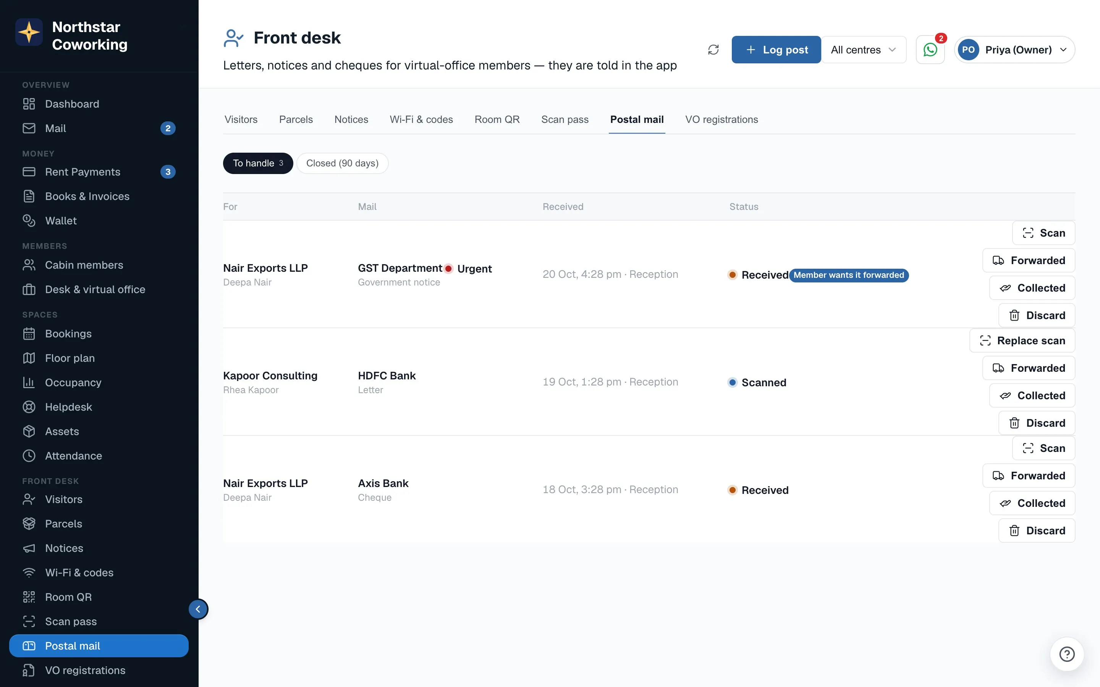This screenshot has width=1100, height=687.
Task: Click the Member wants it forwarded badge
Action: click(x=849, y=275)
